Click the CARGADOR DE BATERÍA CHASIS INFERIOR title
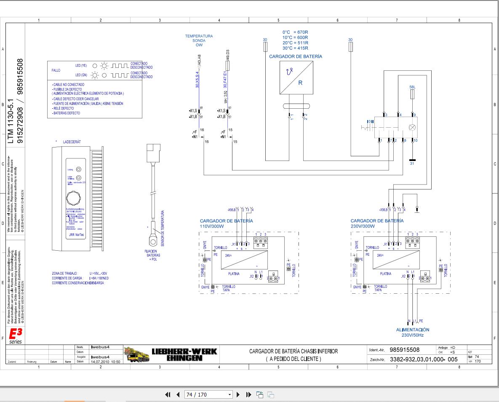 (x=294, y=351)
